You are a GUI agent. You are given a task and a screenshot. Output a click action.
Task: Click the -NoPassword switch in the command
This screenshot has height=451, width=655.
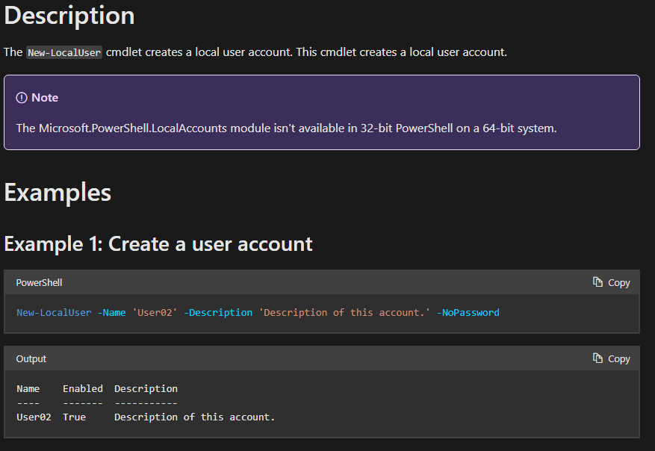click(468, 312)
